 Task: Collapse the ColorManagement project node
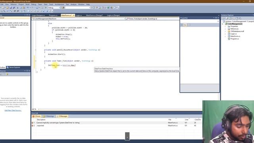coord(223,24)
